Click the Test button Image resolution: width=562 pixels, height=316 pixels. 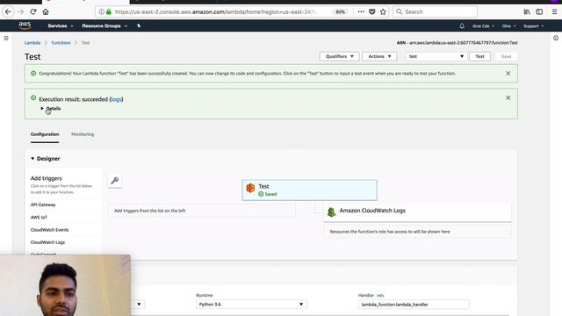click(479, 56)
